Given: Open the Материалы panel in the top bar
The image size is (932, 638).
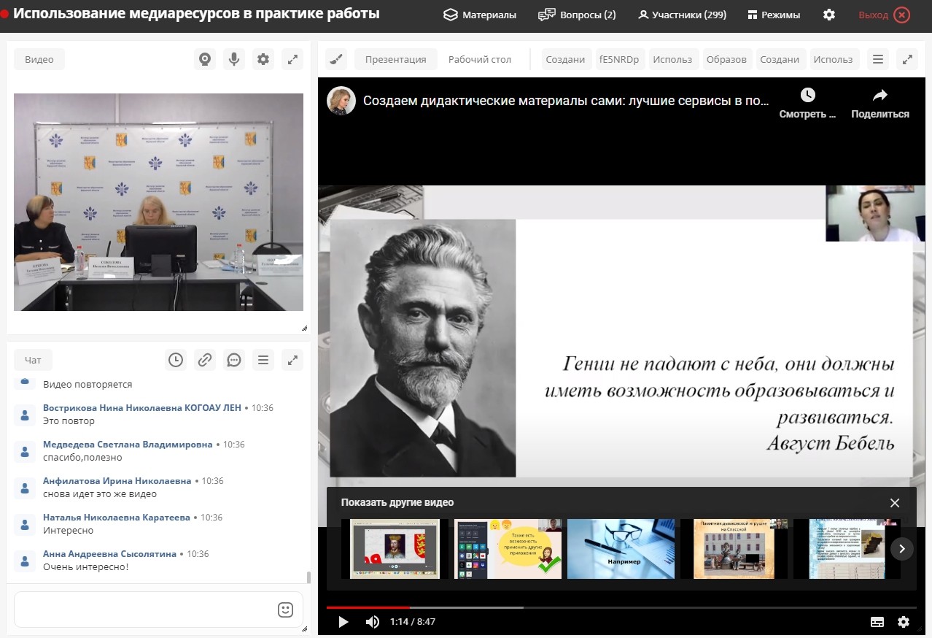Looking at the screenshot, I should (479, 14).
